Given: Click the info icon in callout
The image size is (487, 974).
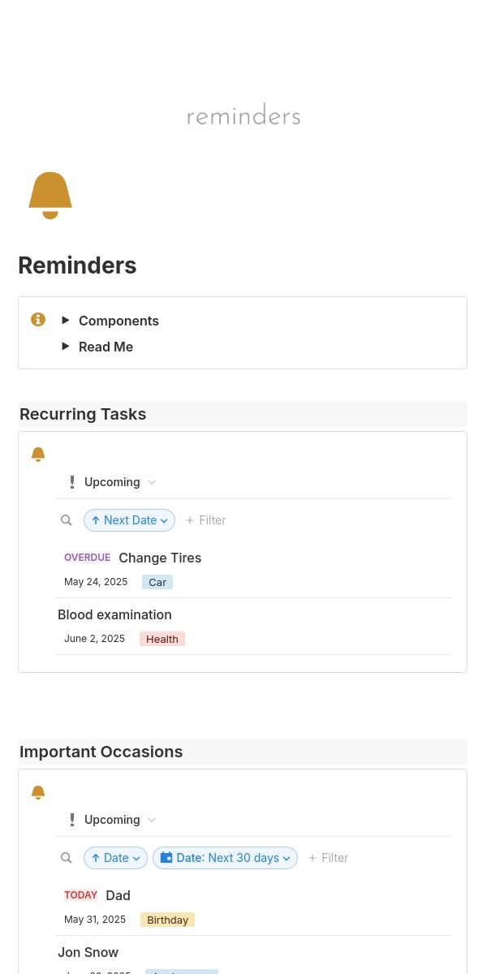Looking at the screenshot, I should tap(38, 320).
